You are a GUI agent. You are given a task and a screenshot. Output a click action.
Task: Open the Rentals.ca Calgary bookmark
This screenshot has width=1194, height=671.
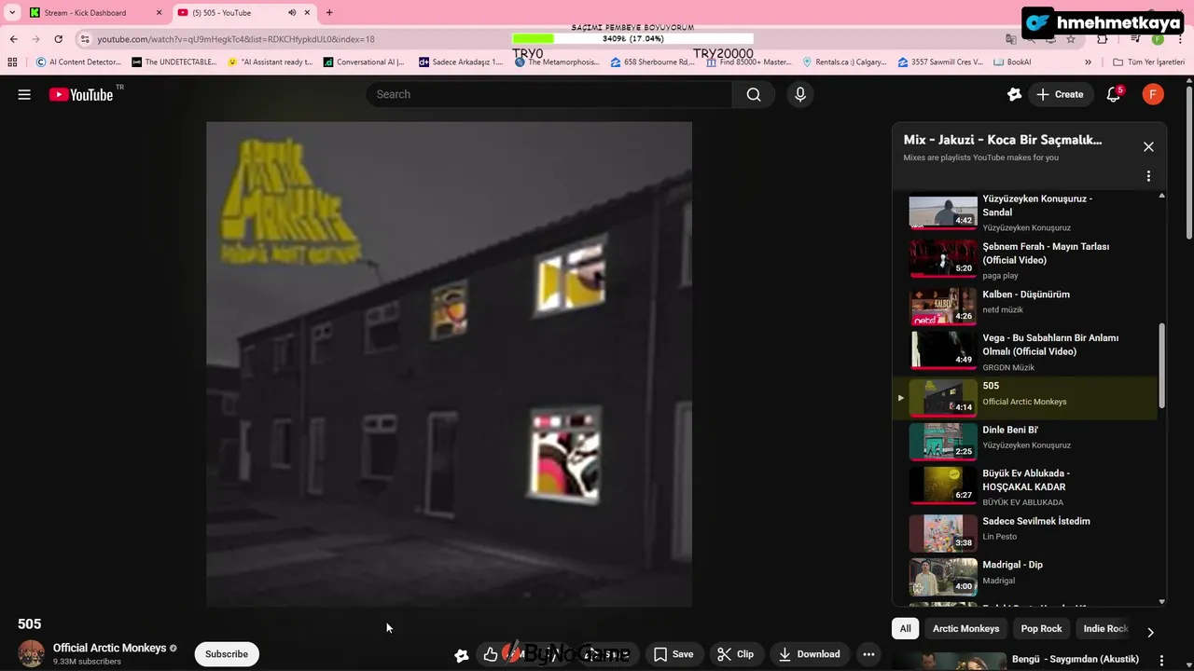click(x=844, y=62)
